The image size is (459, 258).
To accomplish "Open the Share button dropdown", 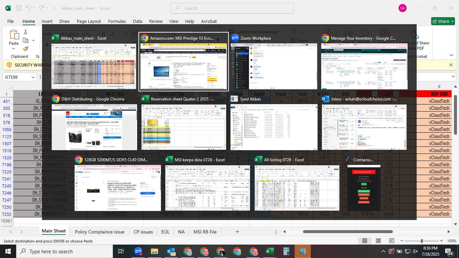I will coord(452,21).
